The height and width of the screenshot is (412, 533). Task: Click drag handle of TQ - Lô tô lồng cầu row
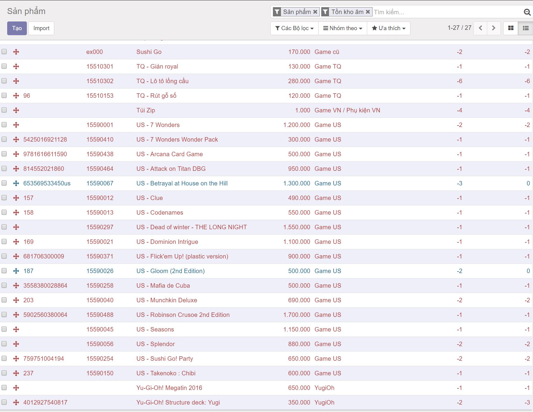pyautogui.click(x=16, y=81)
